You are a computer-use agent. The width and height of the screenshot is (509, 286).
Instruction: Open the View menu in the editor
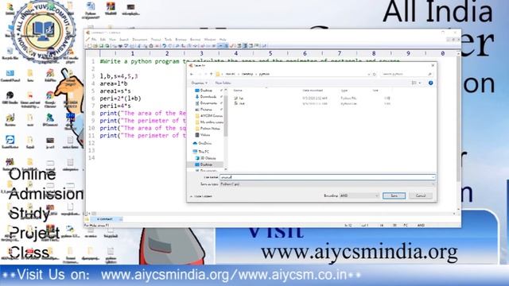[x=112, y=40]
